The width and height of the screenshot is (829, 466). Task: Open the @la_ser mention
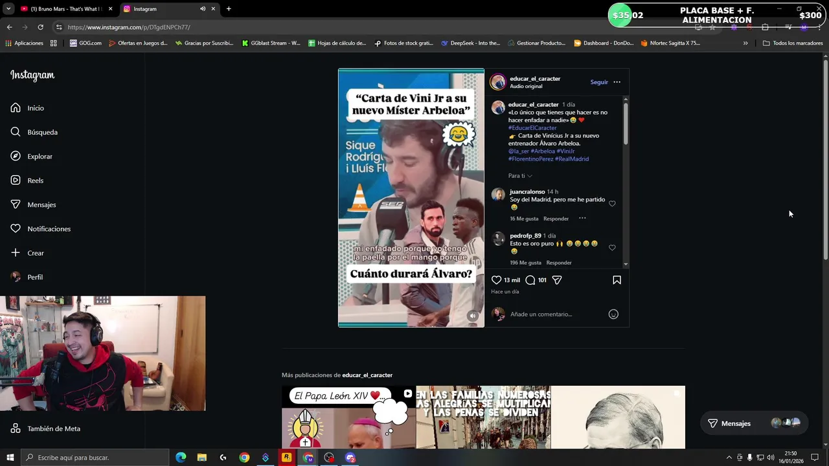519,151
